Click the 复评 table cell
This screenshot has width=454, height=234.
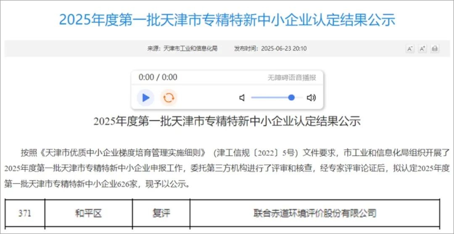pos(161,213)
